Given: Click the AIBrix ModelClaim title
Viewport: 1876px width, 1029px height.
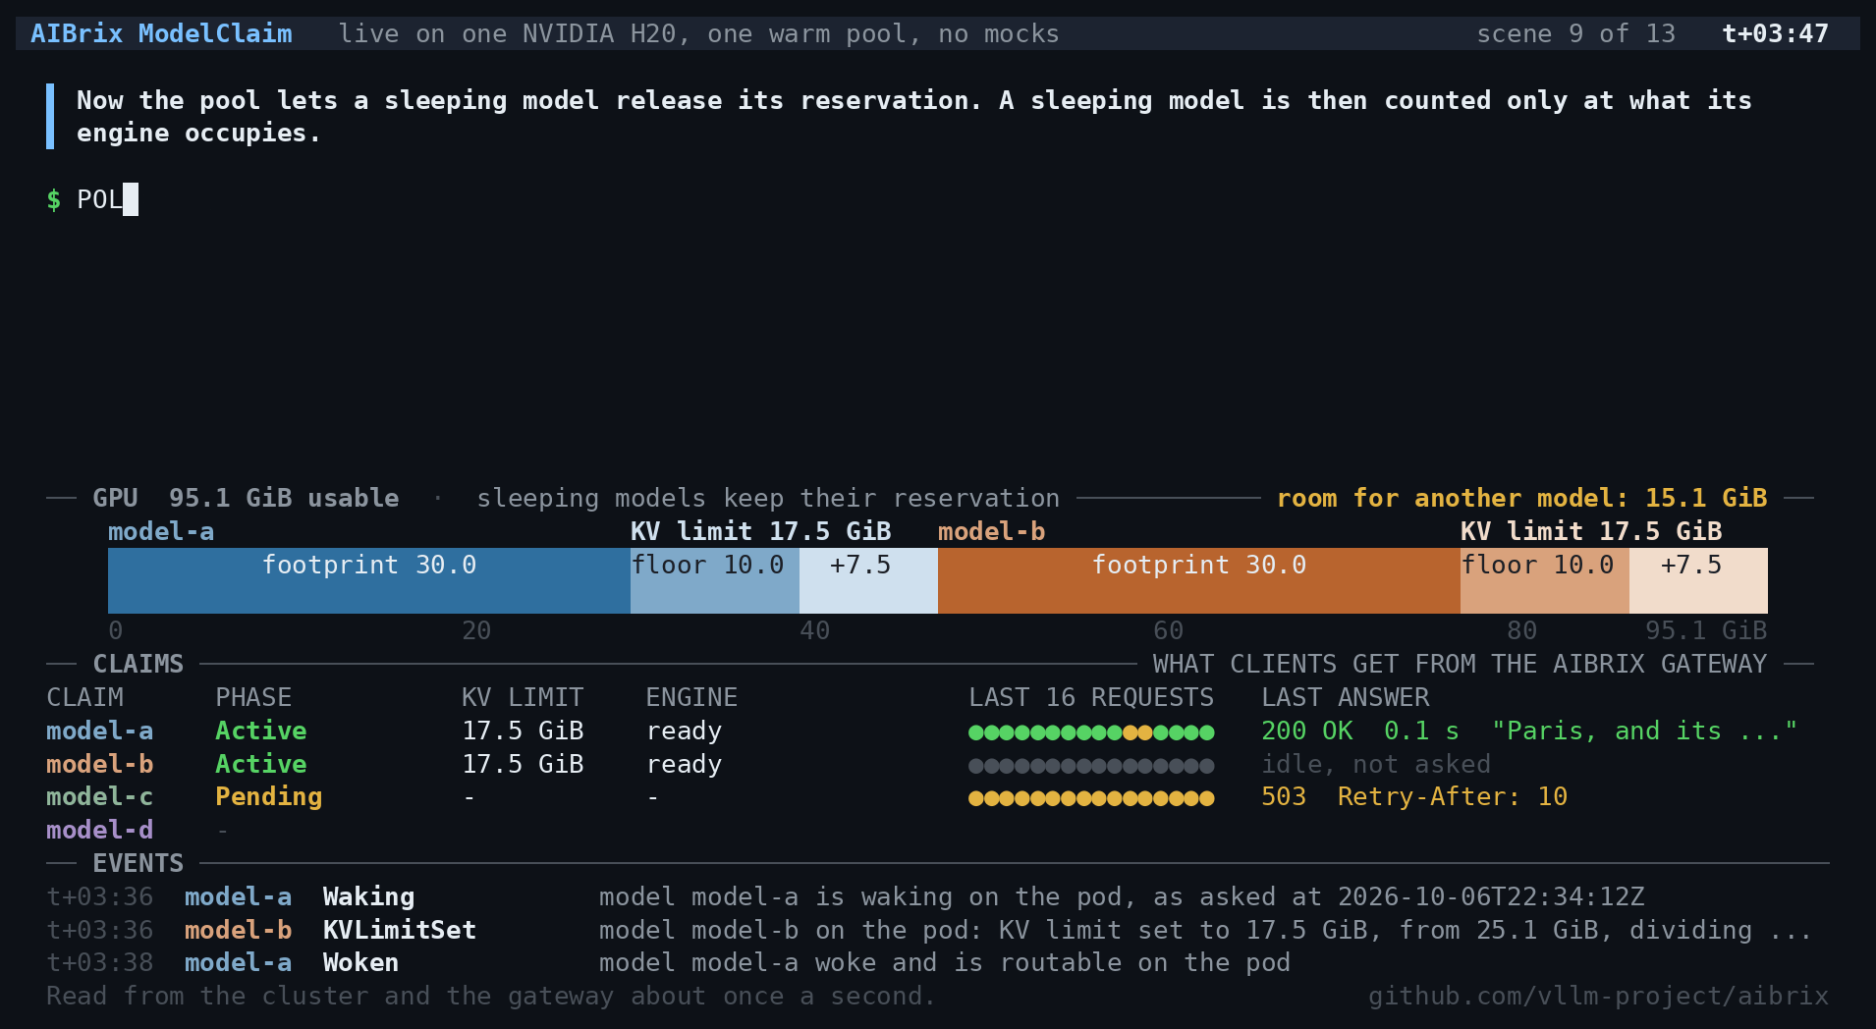Looking at the screenshot, I should tap(161, 33).
